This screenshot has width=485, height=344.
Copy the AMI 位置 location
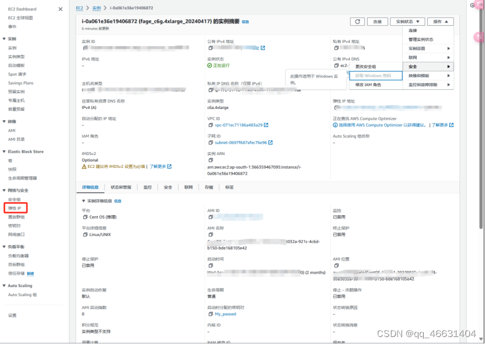[x=336, y=265]
